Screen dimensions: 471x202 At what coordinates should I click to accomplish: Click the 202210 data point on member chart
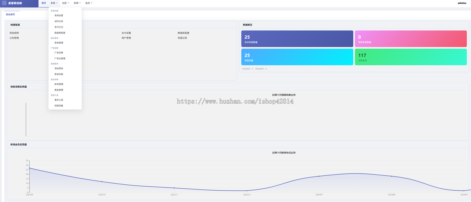tap(102, 182)
